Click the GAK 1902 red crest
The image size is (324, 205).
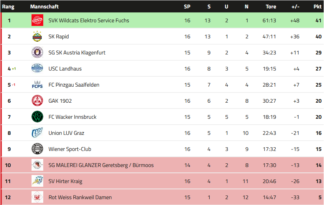pyautogui.click(x=37, y=101)
